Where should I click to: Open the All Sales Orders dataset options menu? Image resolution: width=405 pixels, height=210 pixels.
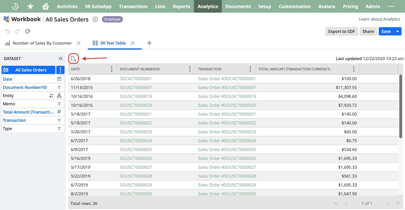tap(60, 70)
